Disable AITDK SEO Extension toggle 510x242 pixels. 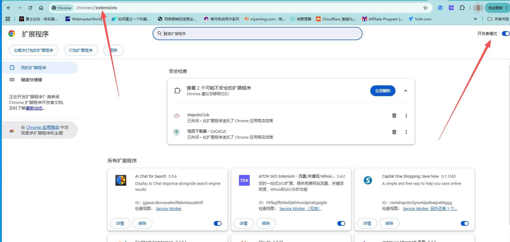pyautogui.click(x=341, y=223)
